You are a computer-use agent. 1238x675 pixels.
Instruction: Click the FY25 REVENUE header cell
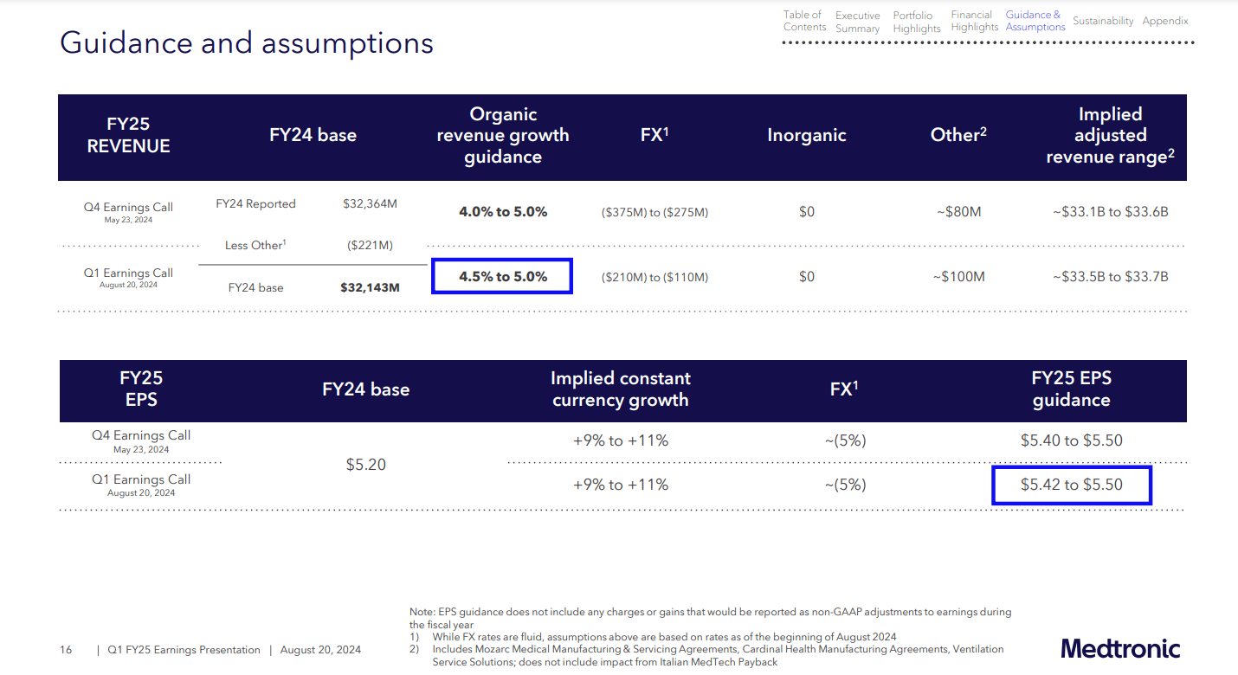[x=128, y=136]
